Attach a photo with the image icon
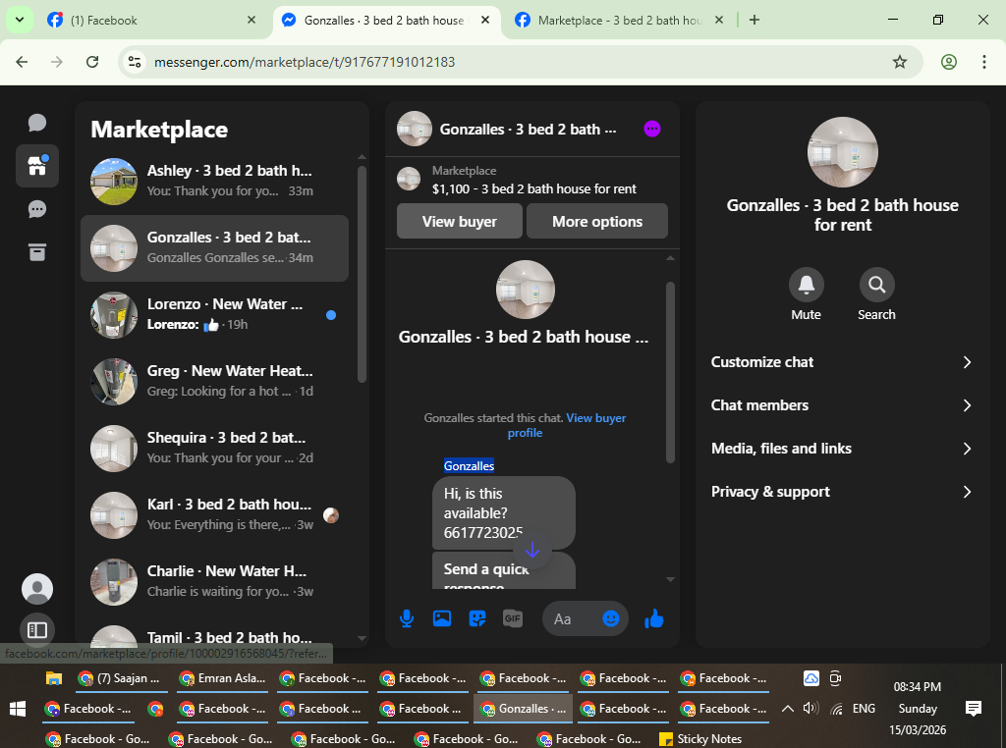 (441, 618)
